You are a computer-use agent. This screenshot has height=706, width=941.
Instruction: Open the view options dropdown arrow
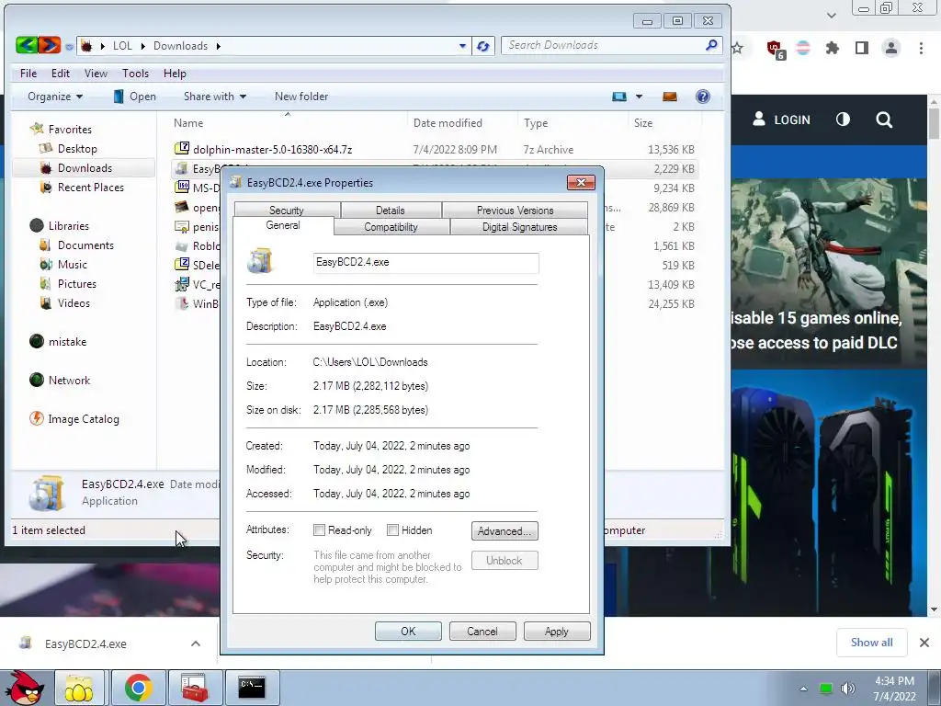[x=640, y=97]
